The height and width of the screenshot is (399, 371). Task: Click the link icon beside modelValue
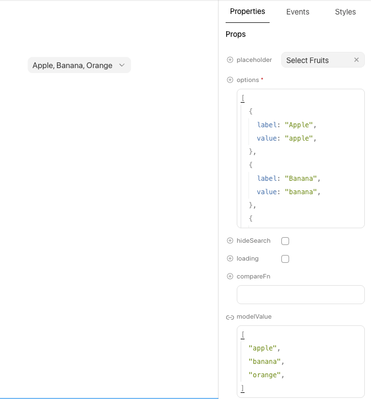click(230, 317)
